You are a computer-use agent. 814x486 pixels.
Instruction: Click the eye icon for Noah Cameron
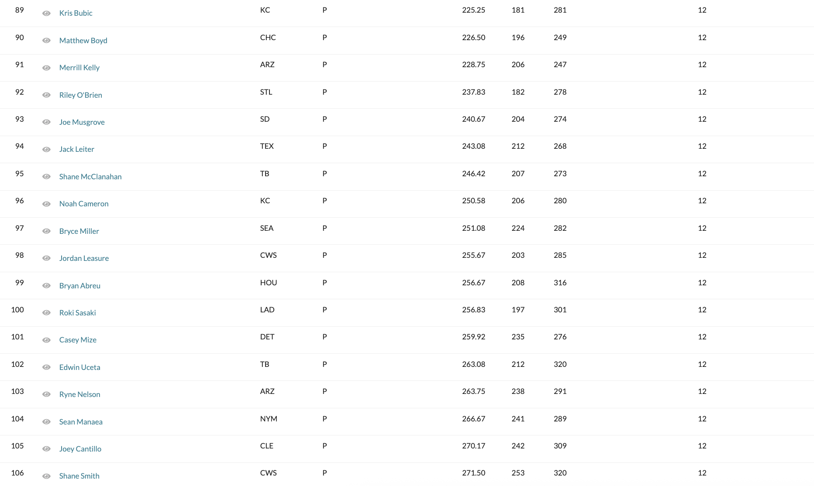coord(46,204)
